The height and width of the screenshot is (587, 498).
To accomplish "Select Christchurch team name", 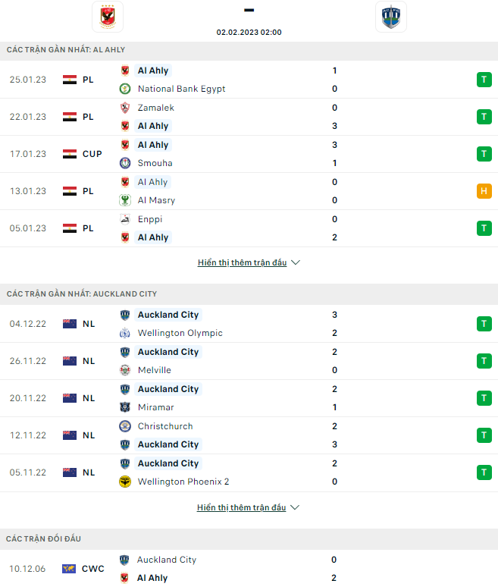I will pyautogui.click(x=165, y=426).
